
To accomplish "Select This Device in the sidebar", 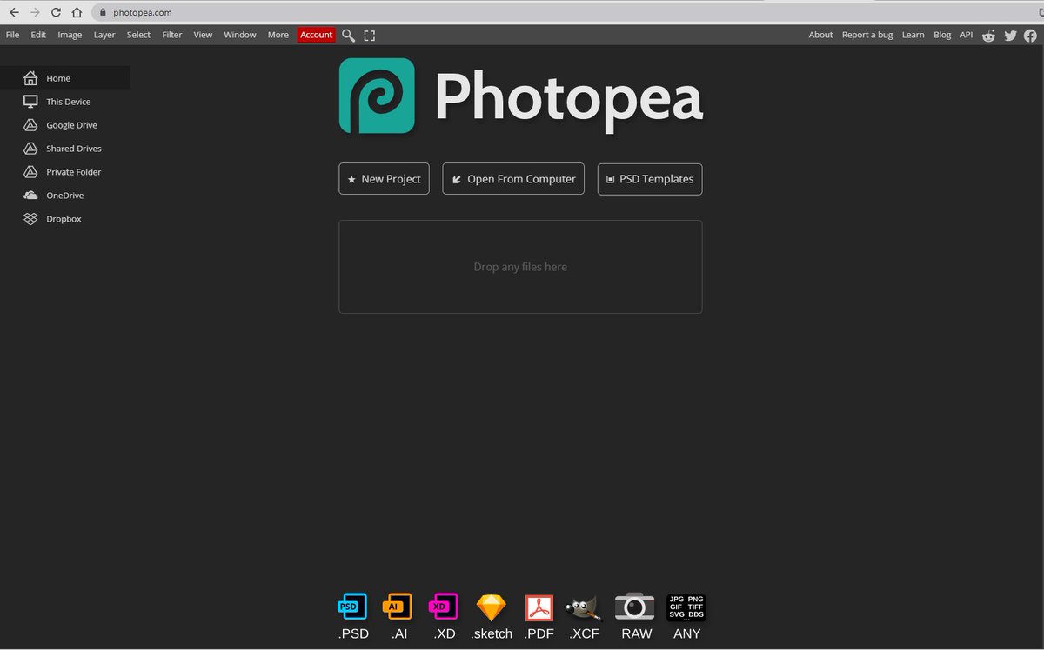I will [65, 102].
